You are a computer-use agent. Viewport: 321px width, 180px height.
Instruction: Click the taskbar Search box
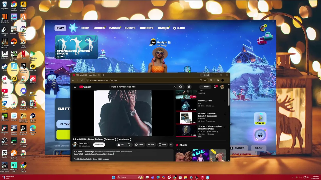click(130, 177)
